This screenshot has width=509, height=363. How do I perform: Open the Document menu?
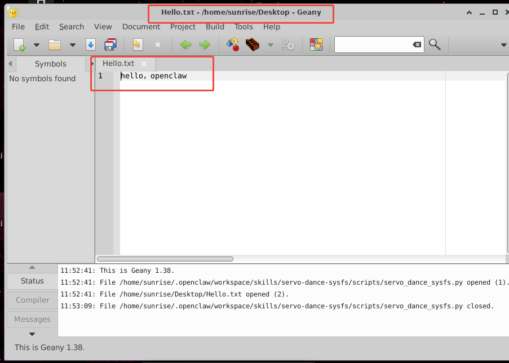click(x=141, y=26)
